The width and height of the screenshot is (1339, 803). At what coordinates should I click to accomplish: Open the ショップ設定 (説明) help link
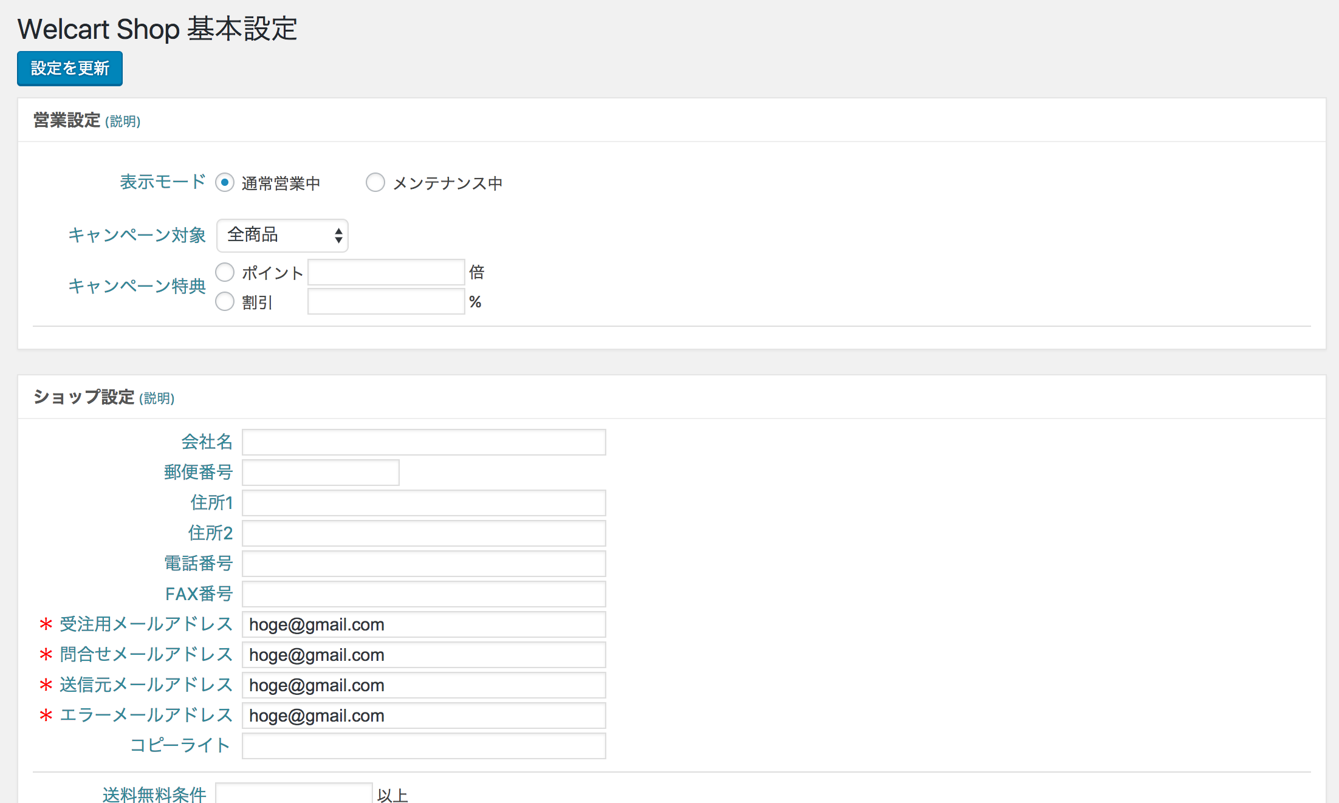click(157, 398)
